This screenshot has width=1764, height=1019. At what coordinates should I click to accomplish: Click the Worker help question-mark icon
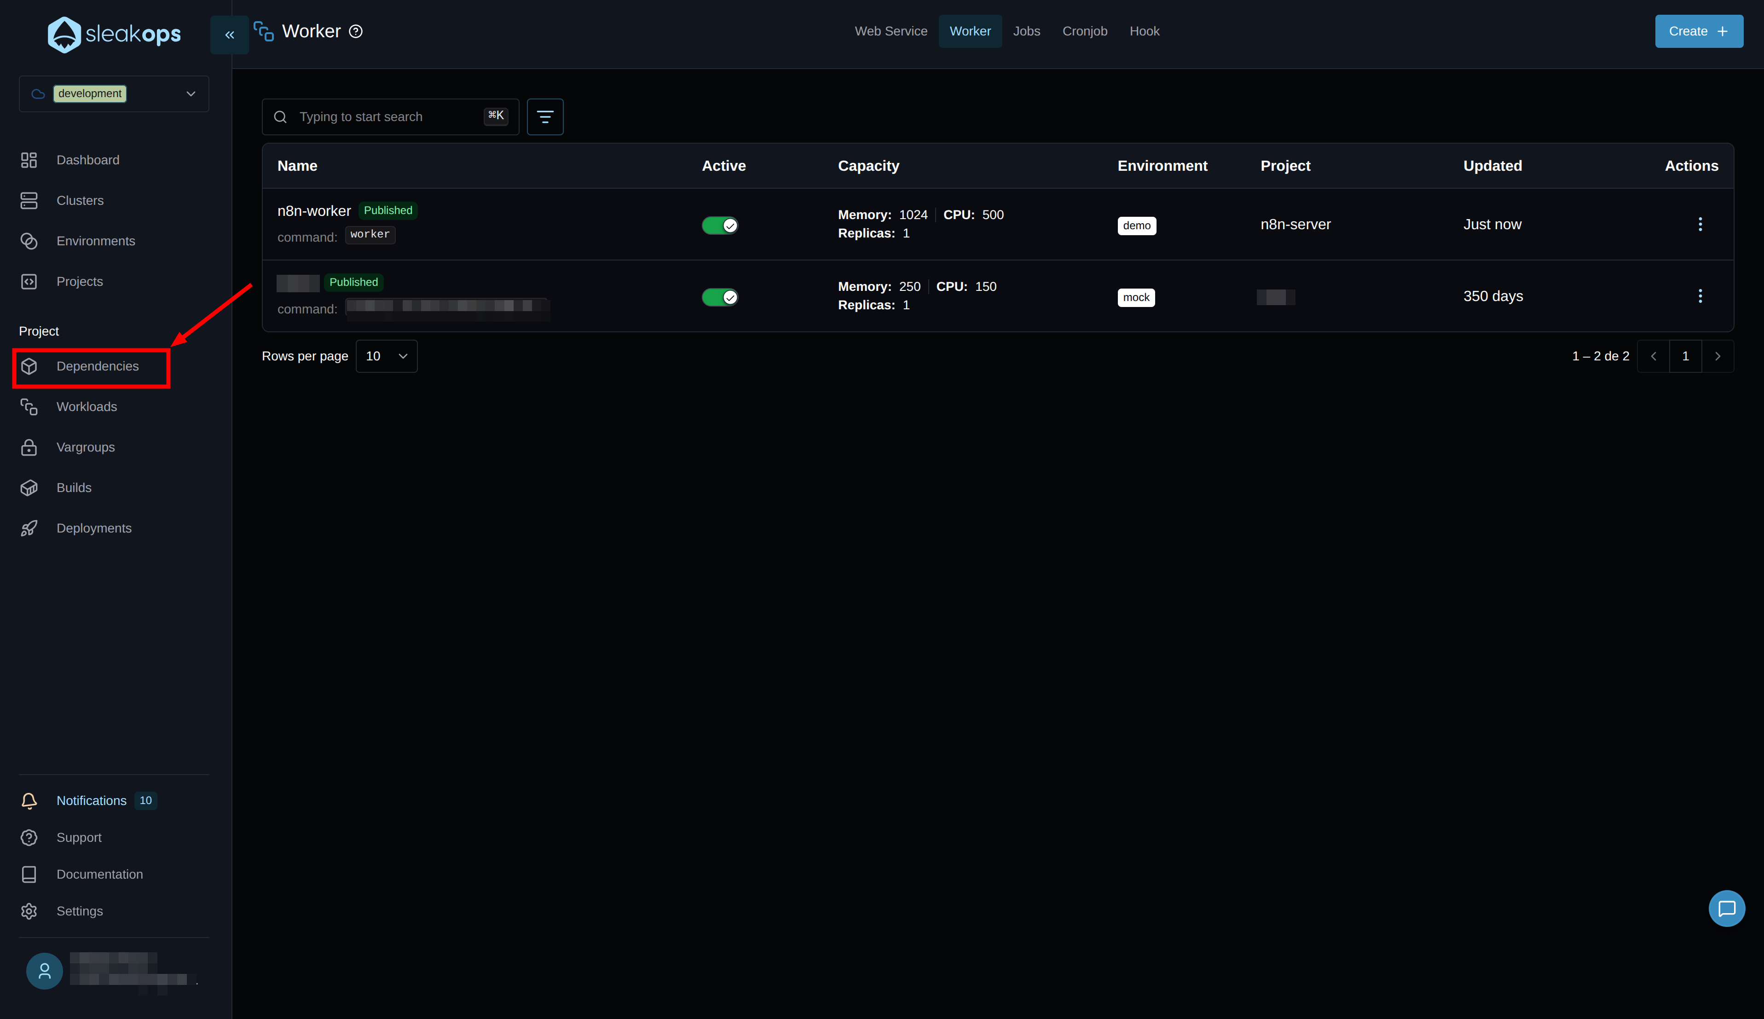click(x=355, y=31)
